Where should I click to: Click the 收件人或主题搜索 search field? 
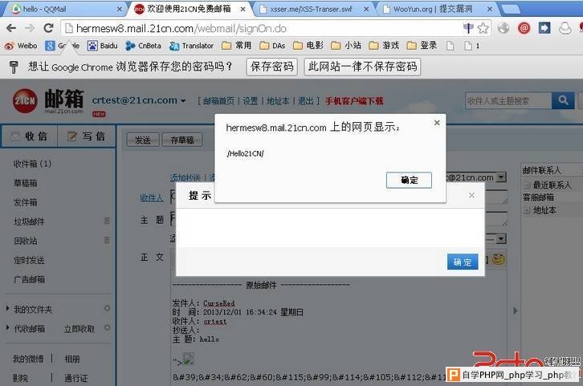[x=508, y=100]
